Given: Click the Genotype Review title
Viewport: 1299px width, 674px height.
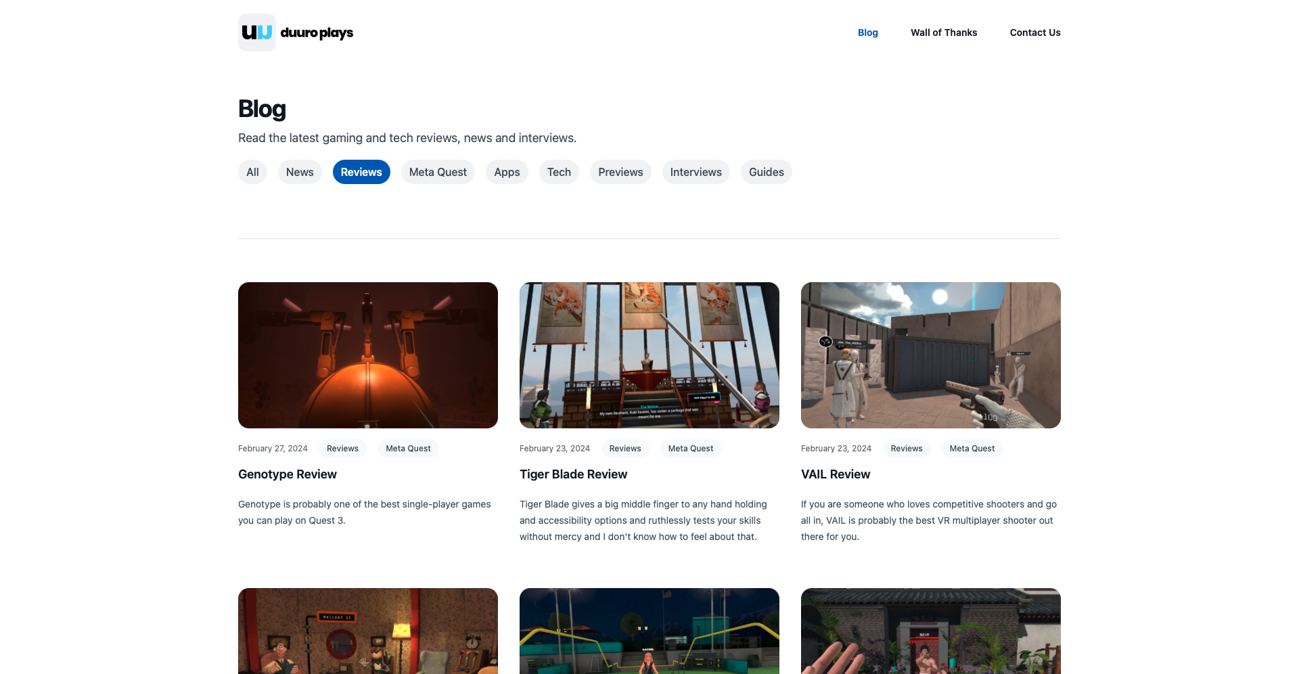Looking at the screenshot, I should pos(288,474).
